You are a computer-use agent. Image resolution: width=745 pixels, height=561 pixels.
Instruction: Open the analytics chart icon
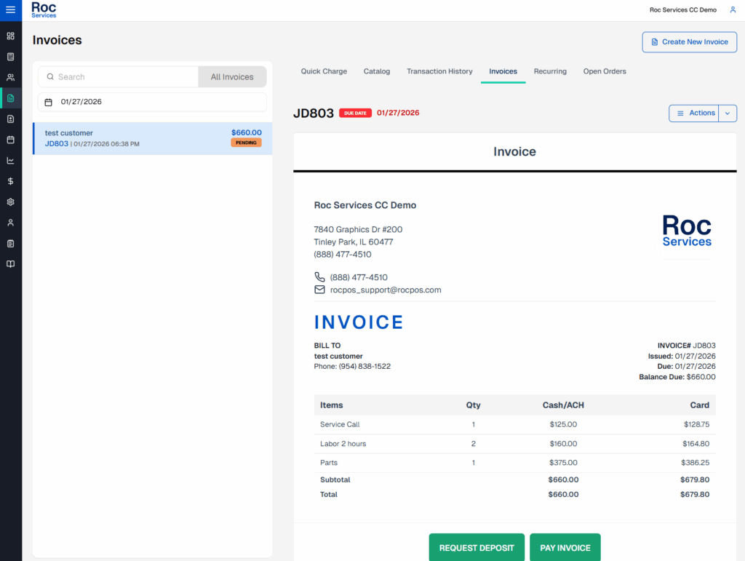click(x=10, y=159)
